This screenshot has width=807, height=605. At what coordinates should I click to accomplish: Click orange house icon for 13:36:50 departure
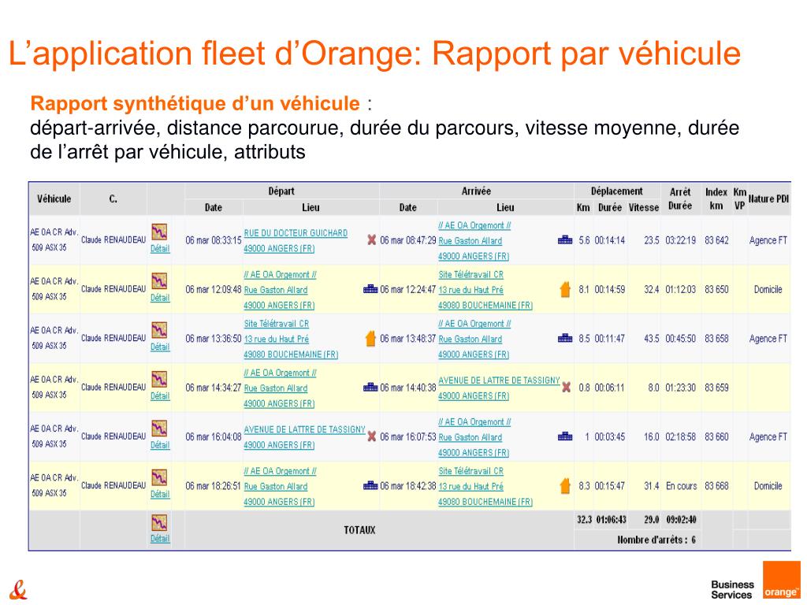pos(370,338)
